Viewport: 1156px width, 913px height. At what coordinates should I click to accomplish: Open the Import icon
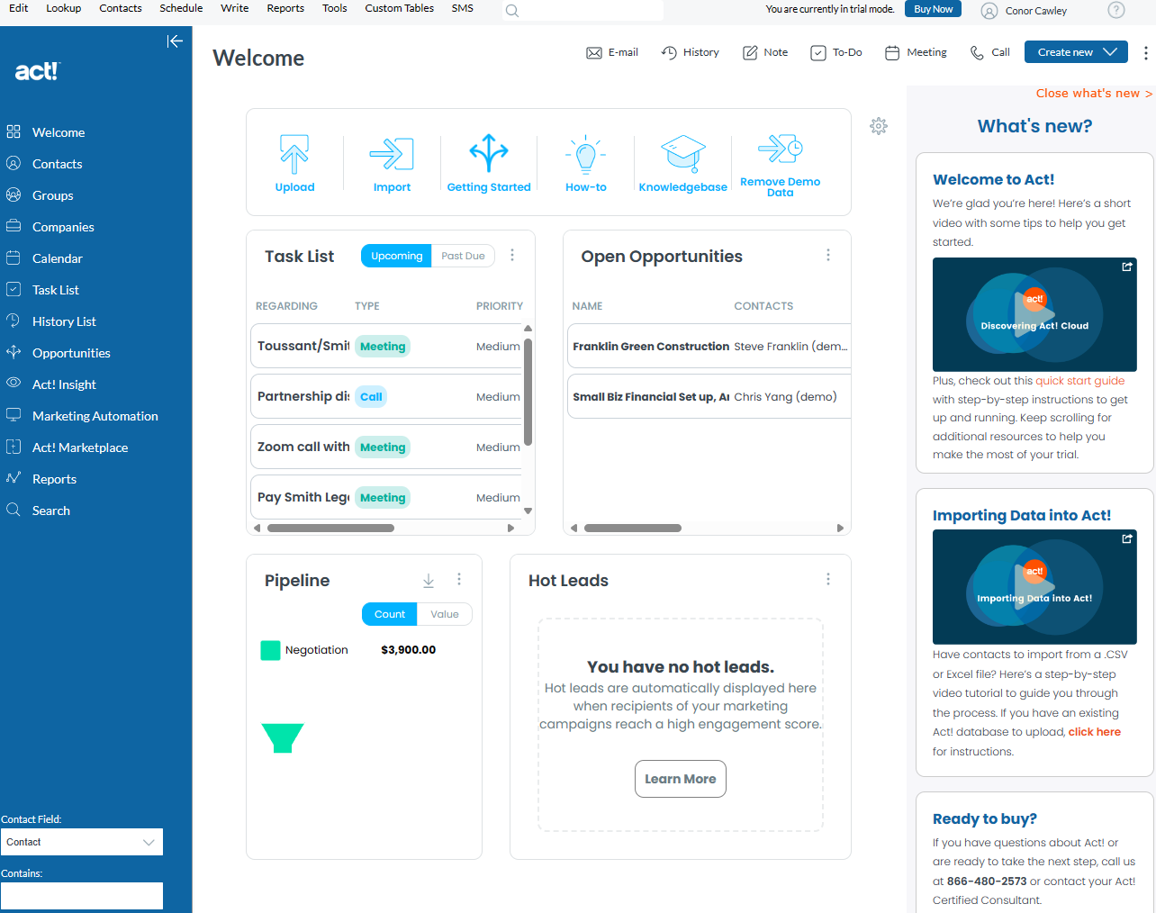click(392, 154)
